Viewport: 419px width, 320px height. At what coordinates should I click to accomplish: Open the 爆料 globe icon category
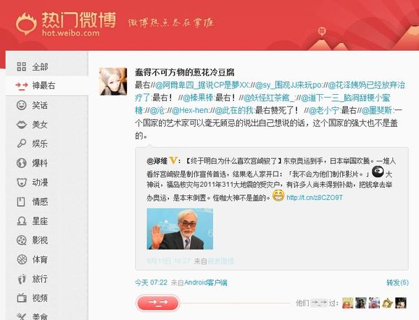(x=22, y=162)
